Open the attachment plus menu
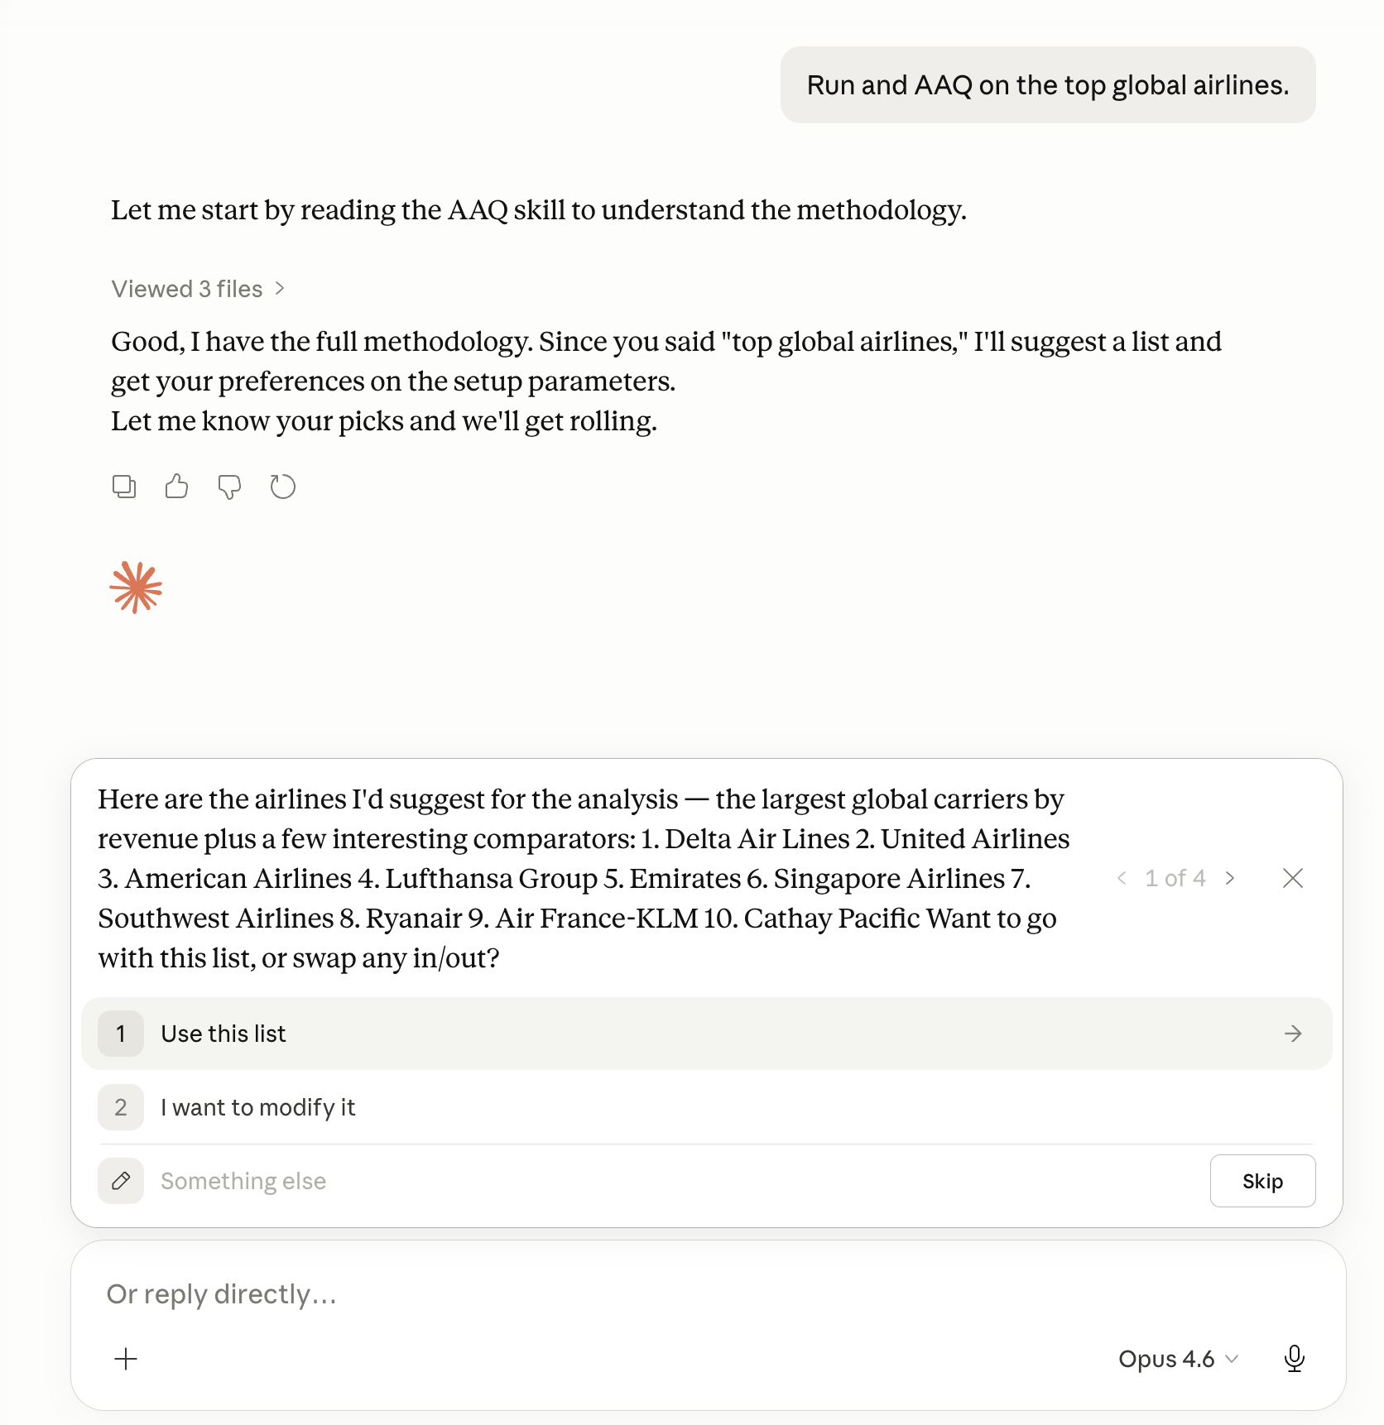This screenshot has width=1384, height=1425. [x=126, y=1359]
